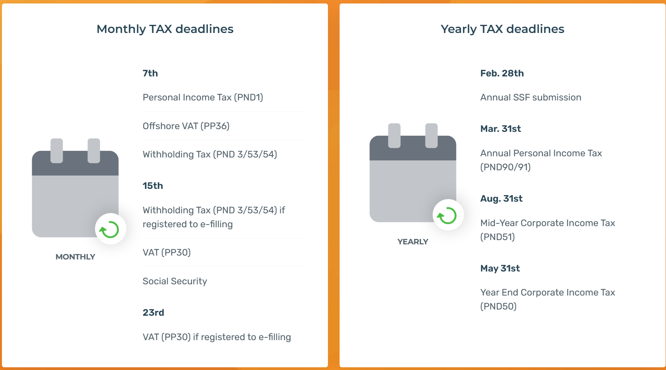Click VAT (PP30) if registered to e-filling
Viewport: 666px width, 370px height.
click(x=217, y=337)
